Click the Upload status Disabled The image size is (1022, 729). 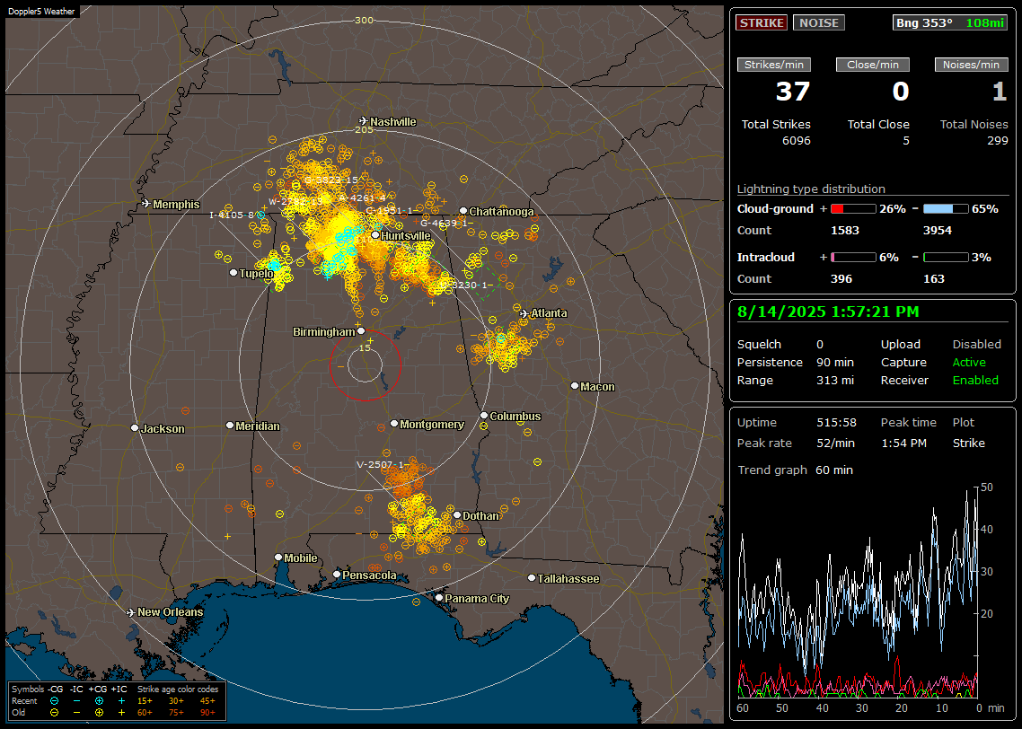pyautogui.click(x=976, y=345)
